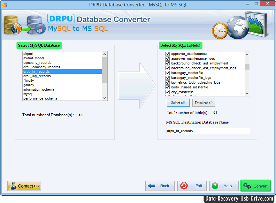Click database list scroll down arrow
Viewport: 276px width, 203px height.
(x=104, y=98)
